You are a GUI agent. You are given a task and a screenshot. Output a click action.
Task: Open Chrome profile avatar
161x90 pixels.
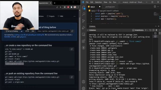[75, 7]
